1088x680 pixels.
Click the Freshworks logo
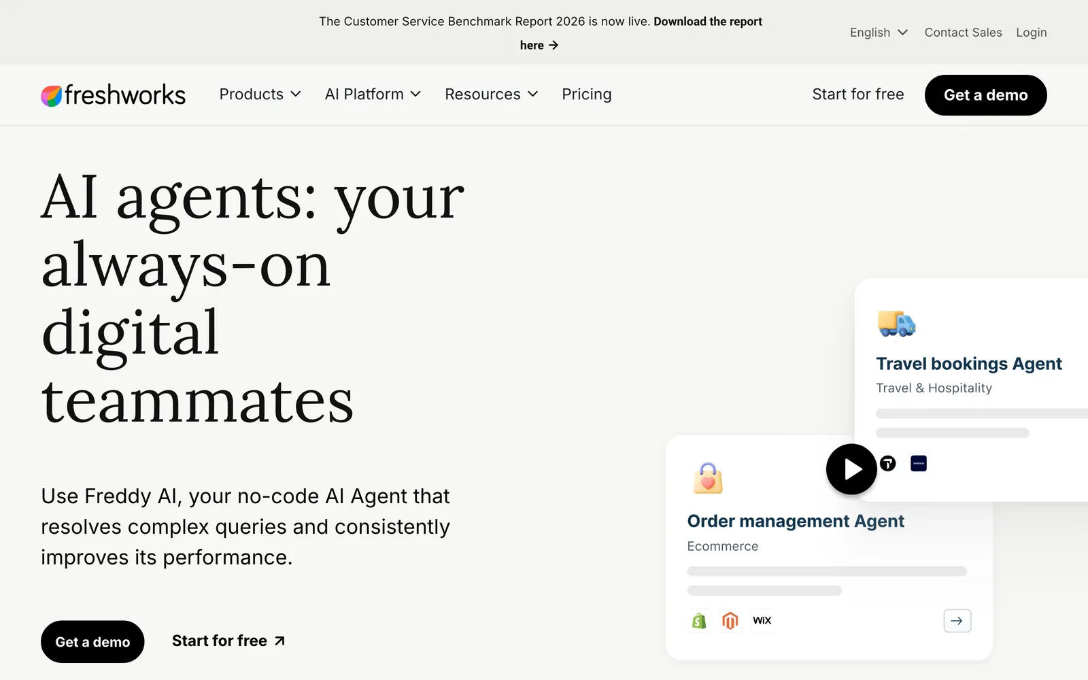click(x=113, y=95)
